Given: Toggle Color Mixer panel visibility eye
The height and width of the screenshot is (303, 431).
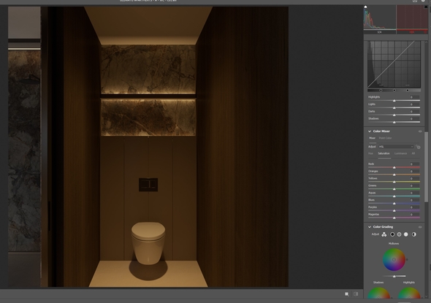Looking at the screenshot, I should coord(420,131).
